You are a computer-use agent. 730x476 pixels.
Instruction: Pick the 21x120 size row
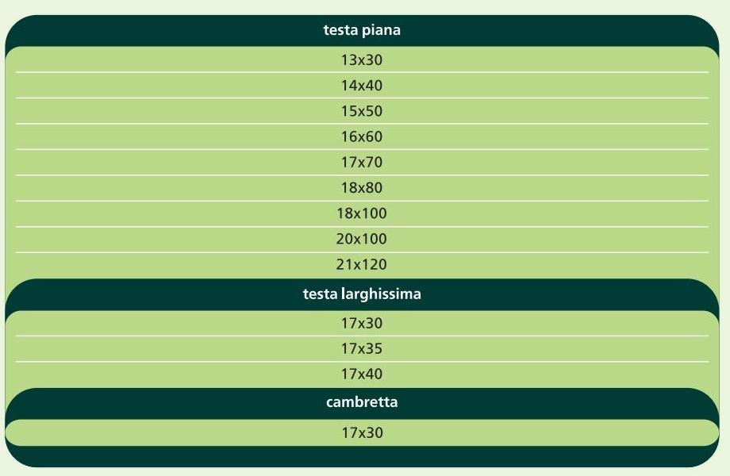[x=362, y=264]
